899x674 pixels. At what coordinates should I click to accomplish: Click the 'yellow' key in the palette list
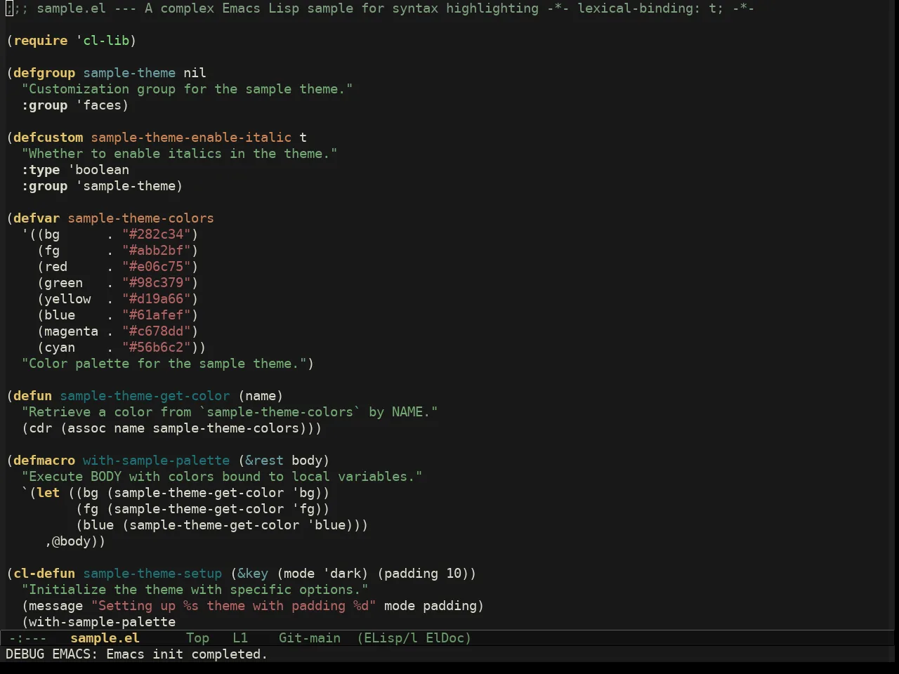coord(67,298)
